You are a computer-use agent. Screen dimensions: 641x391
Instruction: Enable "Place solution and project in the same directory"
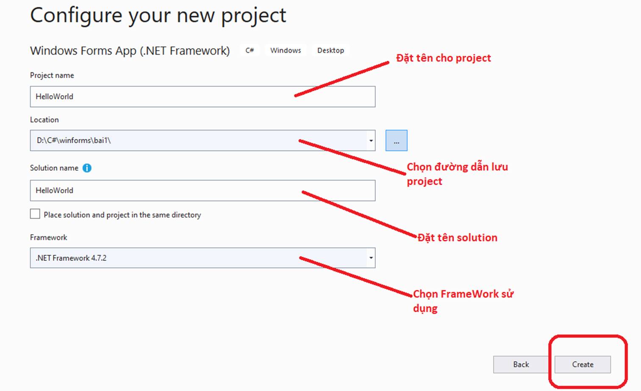point(35,214)
